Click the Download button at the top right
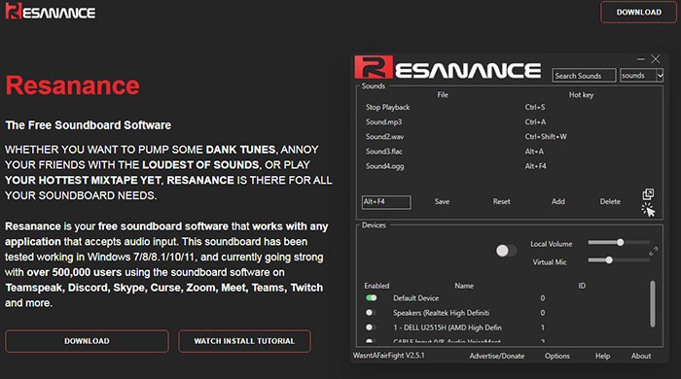The image size is (681, 379). click(x=639, y=12)
